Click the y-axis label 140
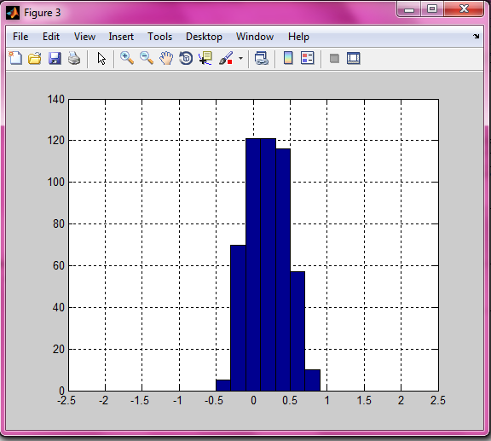Screen dimensions: 491x441 pyautogui.click(x=55, y=99)
